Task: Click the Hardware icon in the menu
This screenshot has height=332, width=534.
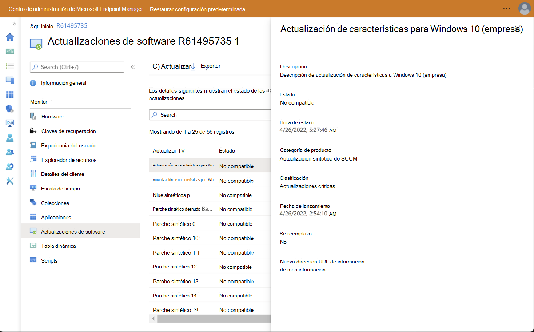Action: (x=33, y=116)
